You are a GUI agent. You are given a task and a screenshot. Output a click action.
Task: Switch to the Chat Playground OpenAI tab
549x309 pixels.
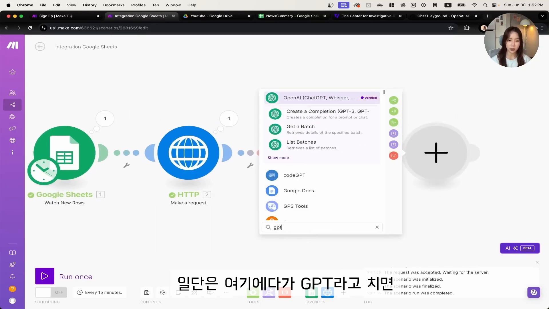click(443, 16)
